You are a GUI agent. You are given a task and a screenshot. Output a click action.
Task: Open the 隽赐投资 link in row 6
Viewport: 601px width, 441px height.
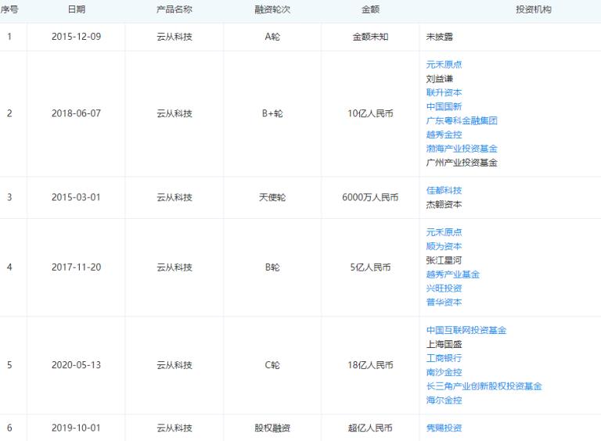pos(444,428)
